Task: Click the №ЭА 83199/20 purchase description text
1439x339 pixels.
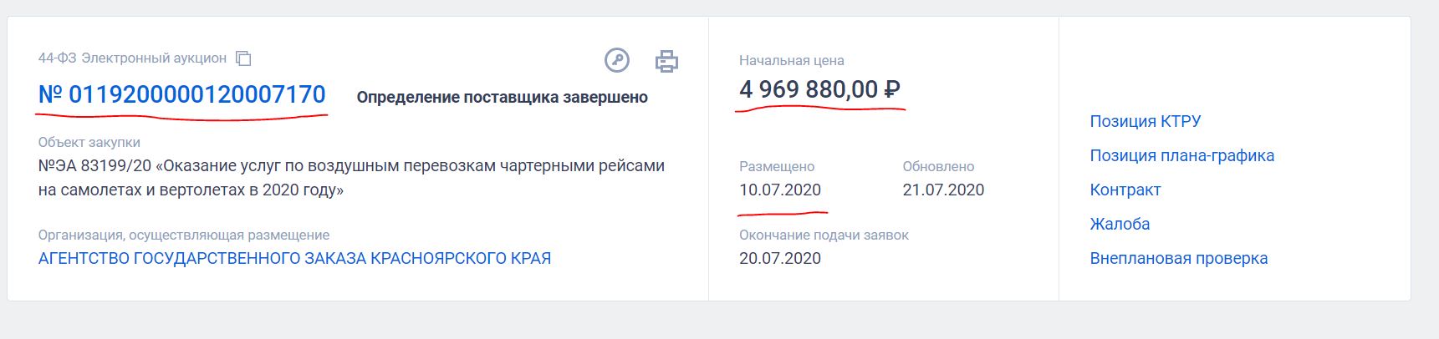Action: point(351,178)
